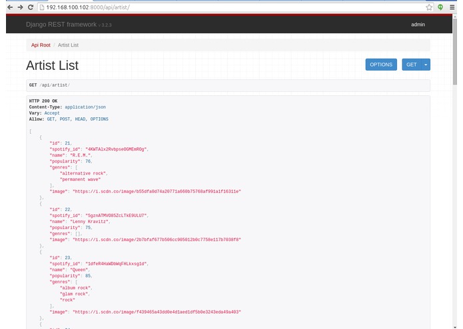The height and width of the screenshot is (329, 463).
Task: Click the Queen image URL ending 49a403
Action: (x=157, y=312)
